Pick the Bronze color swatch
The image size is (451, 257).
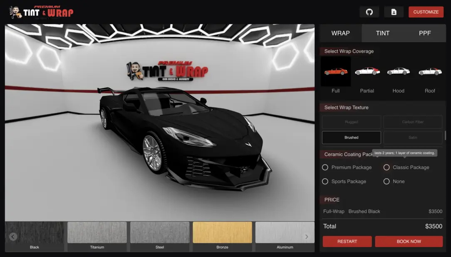(222, 233)
